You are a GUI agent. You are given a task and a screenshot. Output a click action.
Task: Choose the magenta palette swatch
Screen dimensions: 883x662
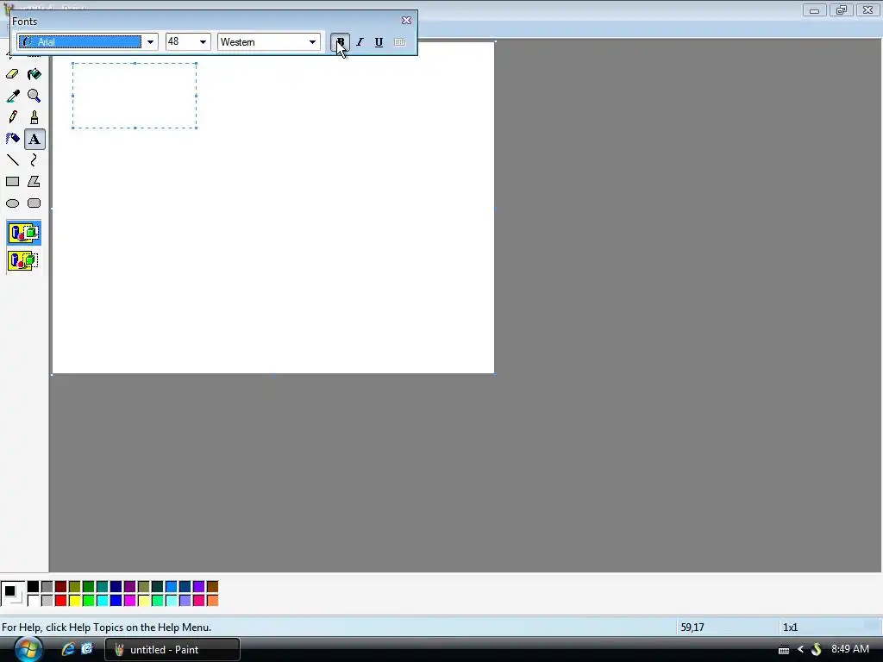pos(129,601)
